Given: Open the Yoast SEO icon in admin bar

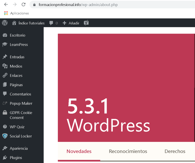Looking at the screenshot, I should click(x=86, y=23).
